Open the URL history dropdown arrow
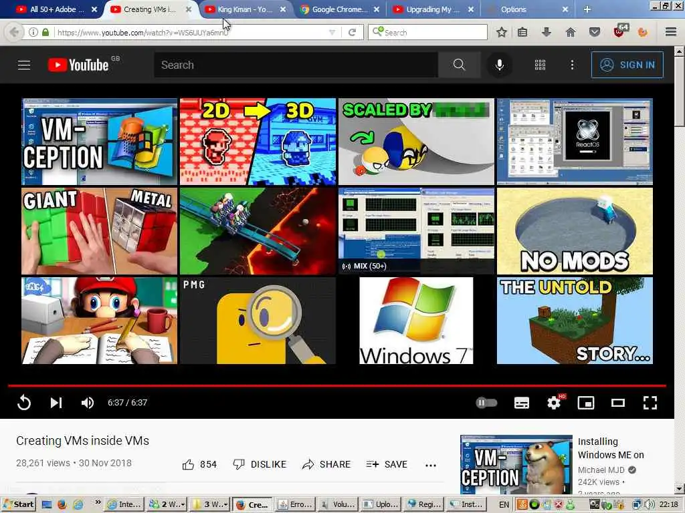685x513 pixels. click(332, 32)
